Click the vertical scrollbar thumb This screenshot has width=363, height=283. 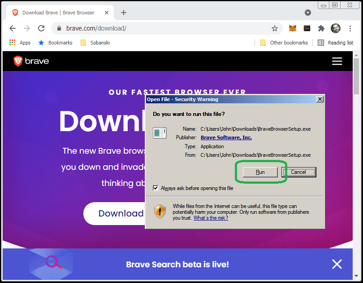coord(356,76)
